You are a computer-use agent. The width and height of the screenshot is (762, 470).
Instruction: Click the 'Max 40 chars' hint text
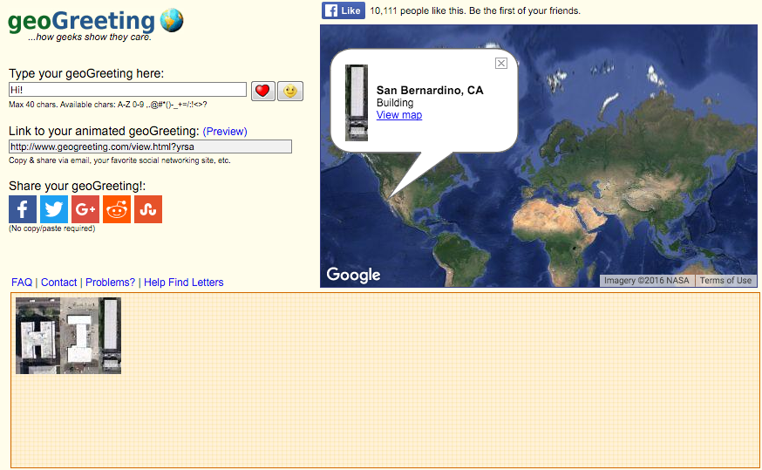[108, 105]
